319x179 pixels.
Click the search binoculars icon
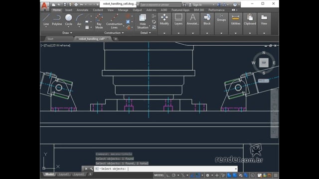184,4
